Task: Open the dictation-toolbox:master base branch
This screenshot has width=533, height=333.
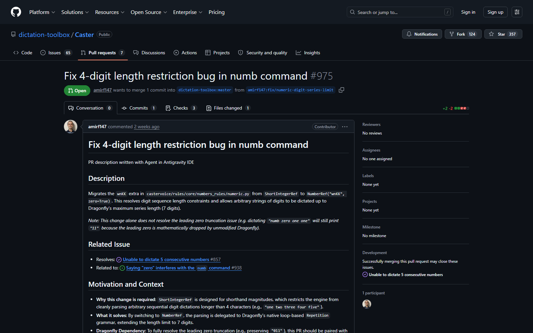Action: pos(205,90)
